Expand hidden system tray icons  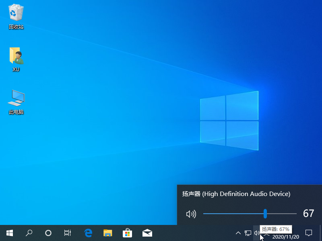click(238, 233)
